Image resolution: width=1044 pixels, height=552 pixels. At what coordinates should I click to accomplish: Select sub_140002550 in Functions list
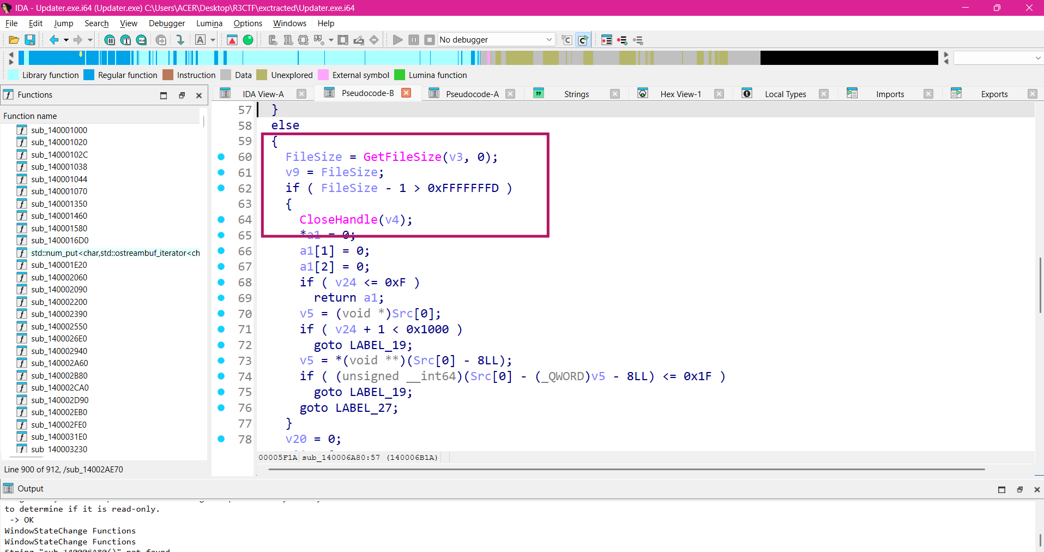pos(59,327)
